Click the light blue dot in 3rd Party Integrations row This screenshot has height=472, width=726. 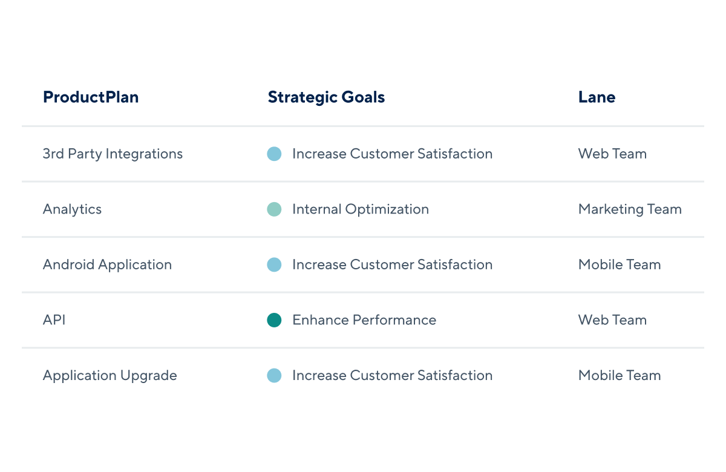pos(274,154)
